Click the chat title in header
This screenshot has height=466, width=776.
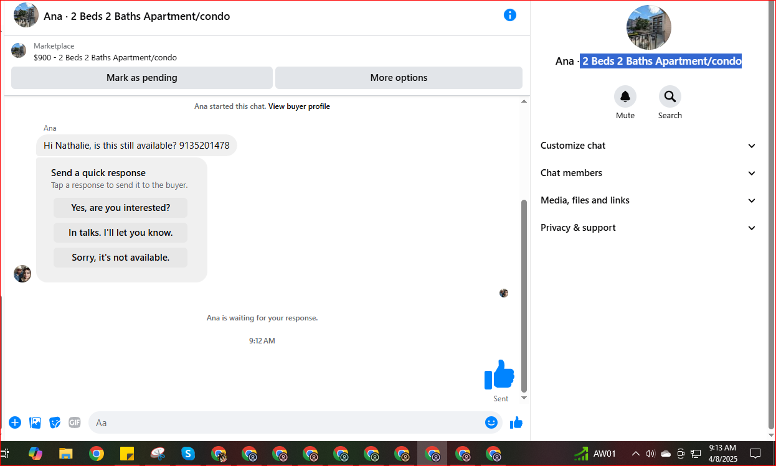136,16
